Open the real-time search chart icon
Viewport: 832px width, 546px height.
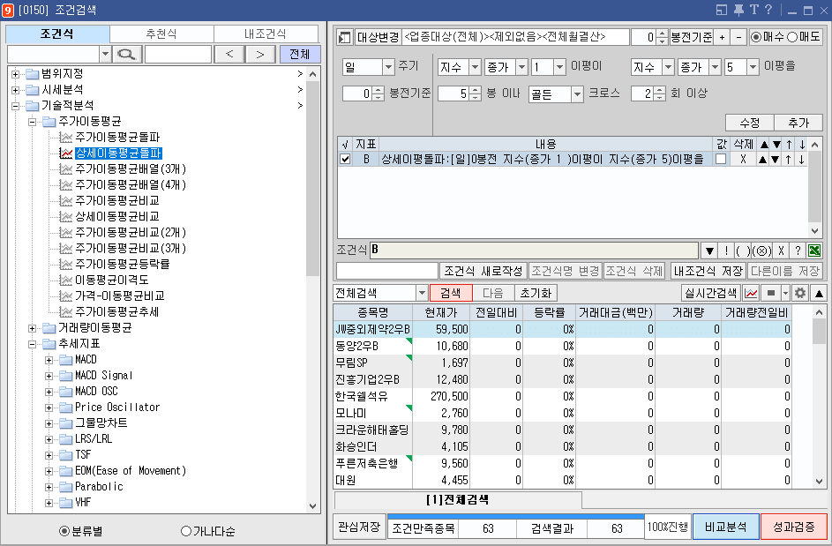pos(752,293)
